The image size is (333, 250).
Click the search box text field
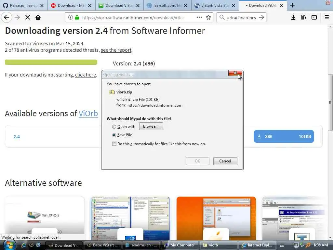241,18
